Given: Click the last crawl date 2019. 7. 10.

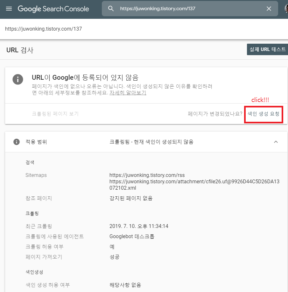Looking at the screenshot, I should click(139, 226).
